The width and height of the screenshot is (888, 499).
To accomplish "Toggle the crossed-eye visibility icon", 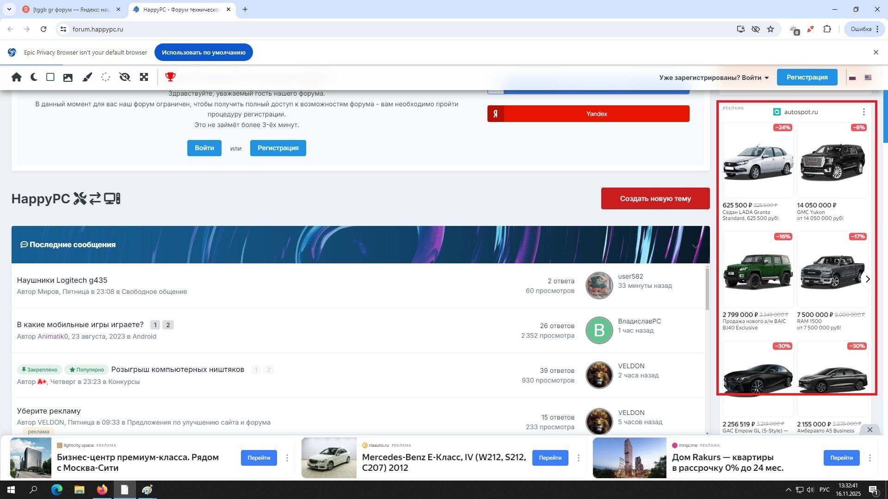I will 125,77.
